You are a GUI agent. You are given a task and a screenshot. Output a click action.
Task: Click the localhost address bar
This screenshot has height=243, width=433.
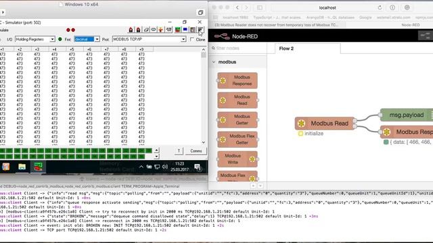[x=327, y=7]
